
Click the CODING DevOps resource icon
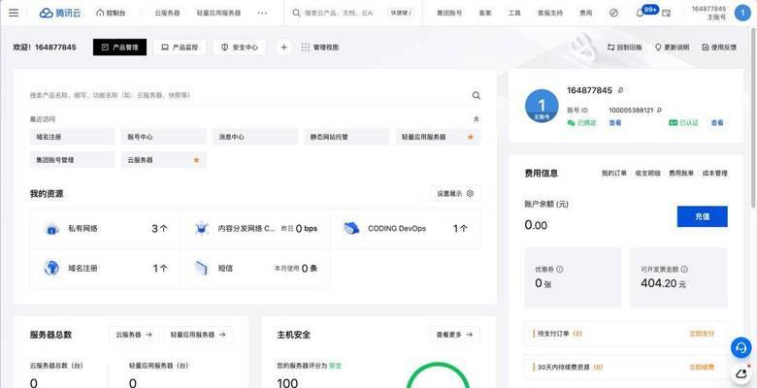click(x=351, y=228)
